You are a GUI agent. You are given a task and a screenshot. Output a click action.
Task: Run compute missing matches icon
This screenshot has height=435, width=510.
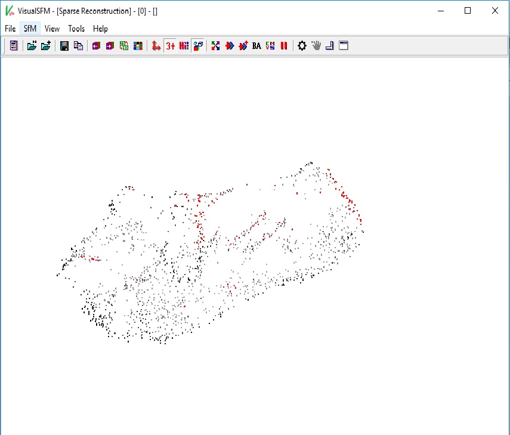pyautogui.click(x=215, y=45)
